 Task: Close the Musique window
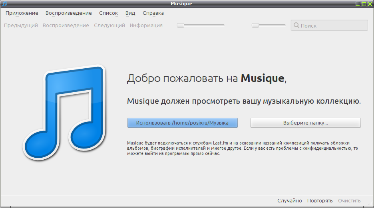[x=370, y=4]
